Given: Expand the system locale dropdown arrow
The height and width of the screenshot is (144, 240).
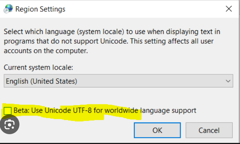Looking at the screenshot, I should [x=228, y=81].
